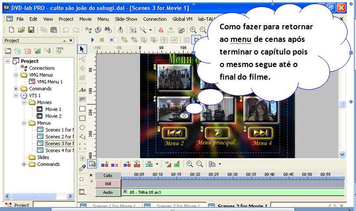Click the add VTS disc icon in Project panel

[59, 50]
